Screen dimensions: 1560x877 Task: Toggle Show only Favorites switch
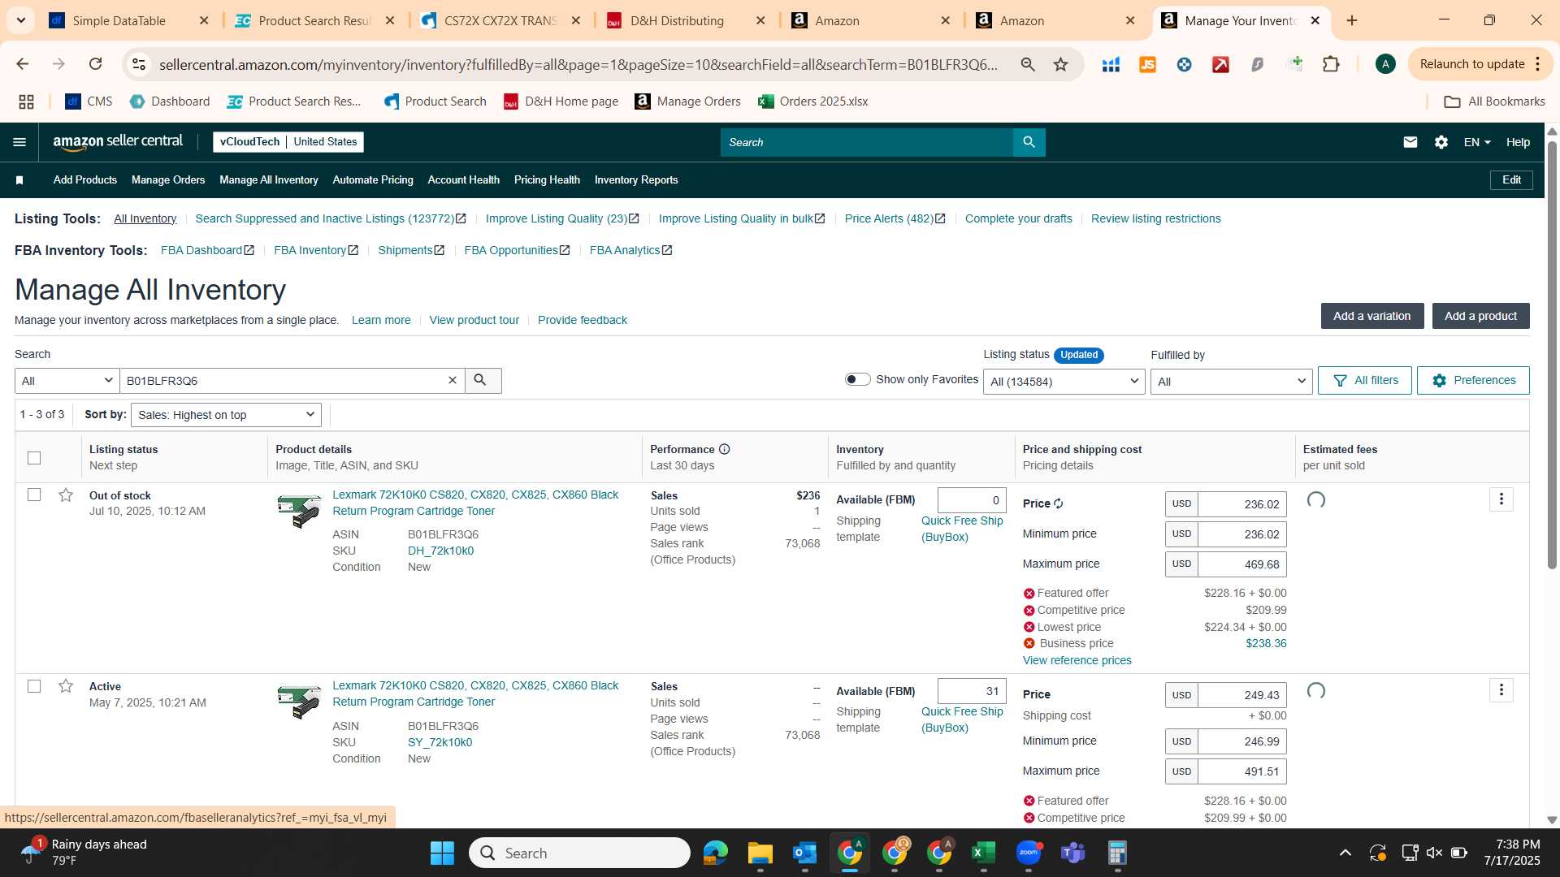tap(857, 379)
